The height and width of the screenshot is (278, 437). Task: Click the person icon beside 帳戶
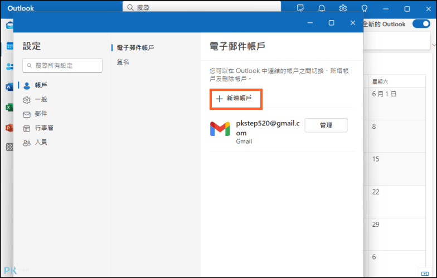27,86
